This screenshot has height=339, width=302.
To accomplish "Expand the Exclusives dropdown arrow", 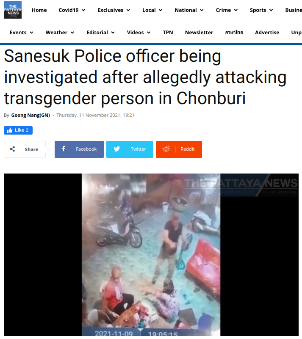I will (x=128, y=10).
